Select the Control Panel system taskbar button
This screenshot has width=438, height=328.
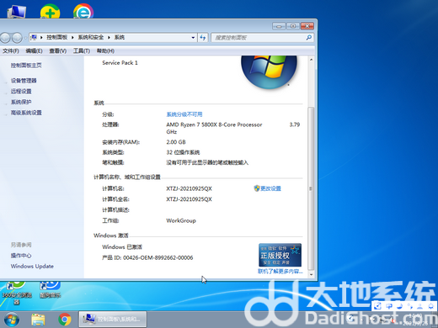[113, 319]
